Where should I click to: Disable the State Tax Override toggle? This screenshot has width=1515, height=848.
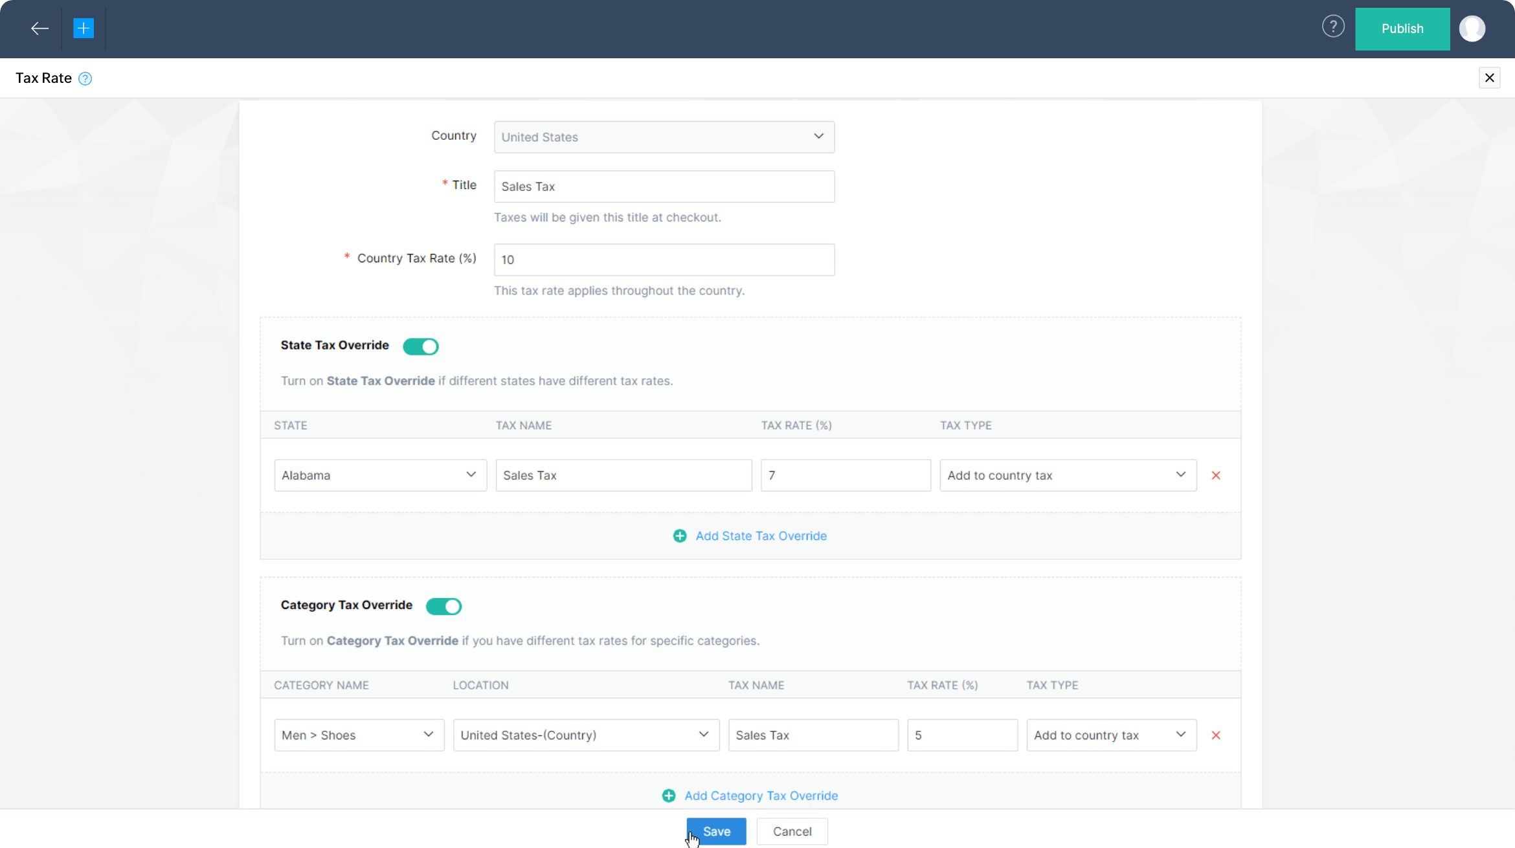(421, 346)
